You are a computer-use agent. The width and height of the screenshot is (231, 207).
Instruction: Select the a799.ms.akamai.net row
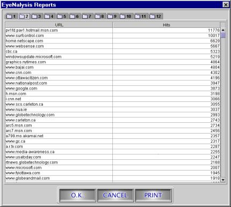(113, 136)
